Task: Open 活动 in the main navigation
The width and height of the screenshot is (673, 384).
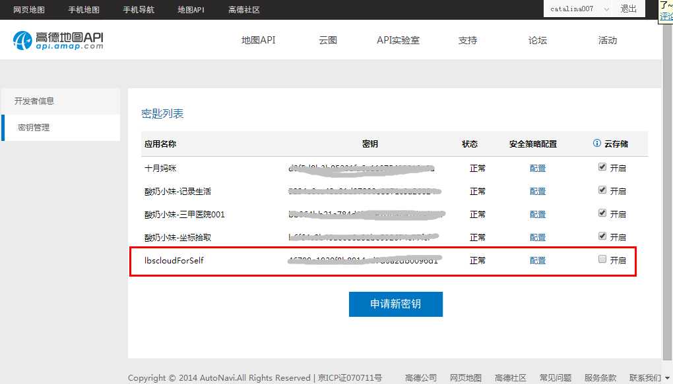Action: pos(608,40)
